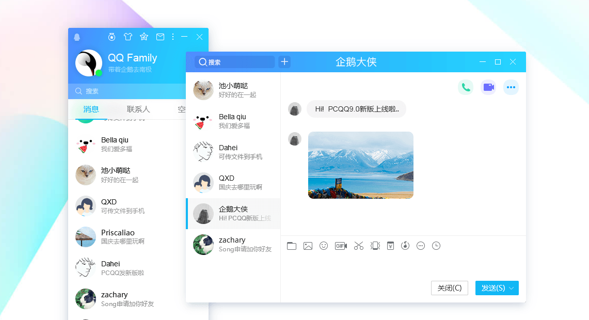This screenshot has width=589, height=320.
Task: Start a voice call with the phone icon
Action: (x=466, y=87)
